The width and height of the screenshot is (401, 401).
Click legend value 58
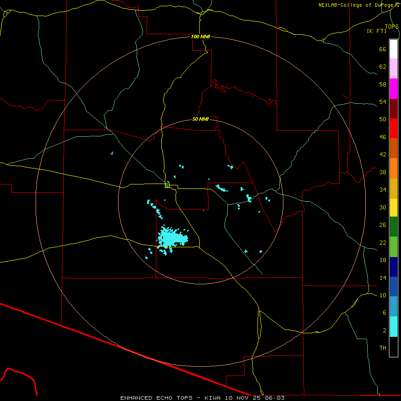tap(383, 84)
